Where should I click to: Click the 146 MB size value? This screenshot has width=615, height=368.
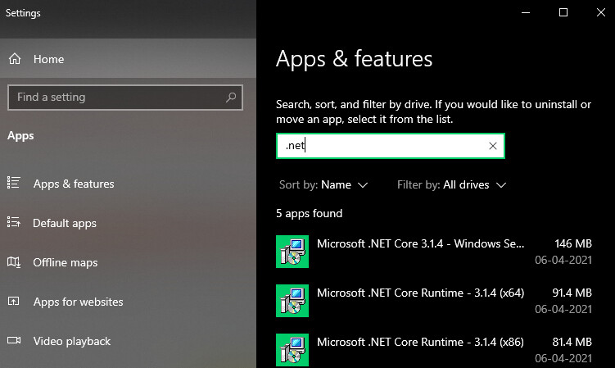click(x=573, y=243)
